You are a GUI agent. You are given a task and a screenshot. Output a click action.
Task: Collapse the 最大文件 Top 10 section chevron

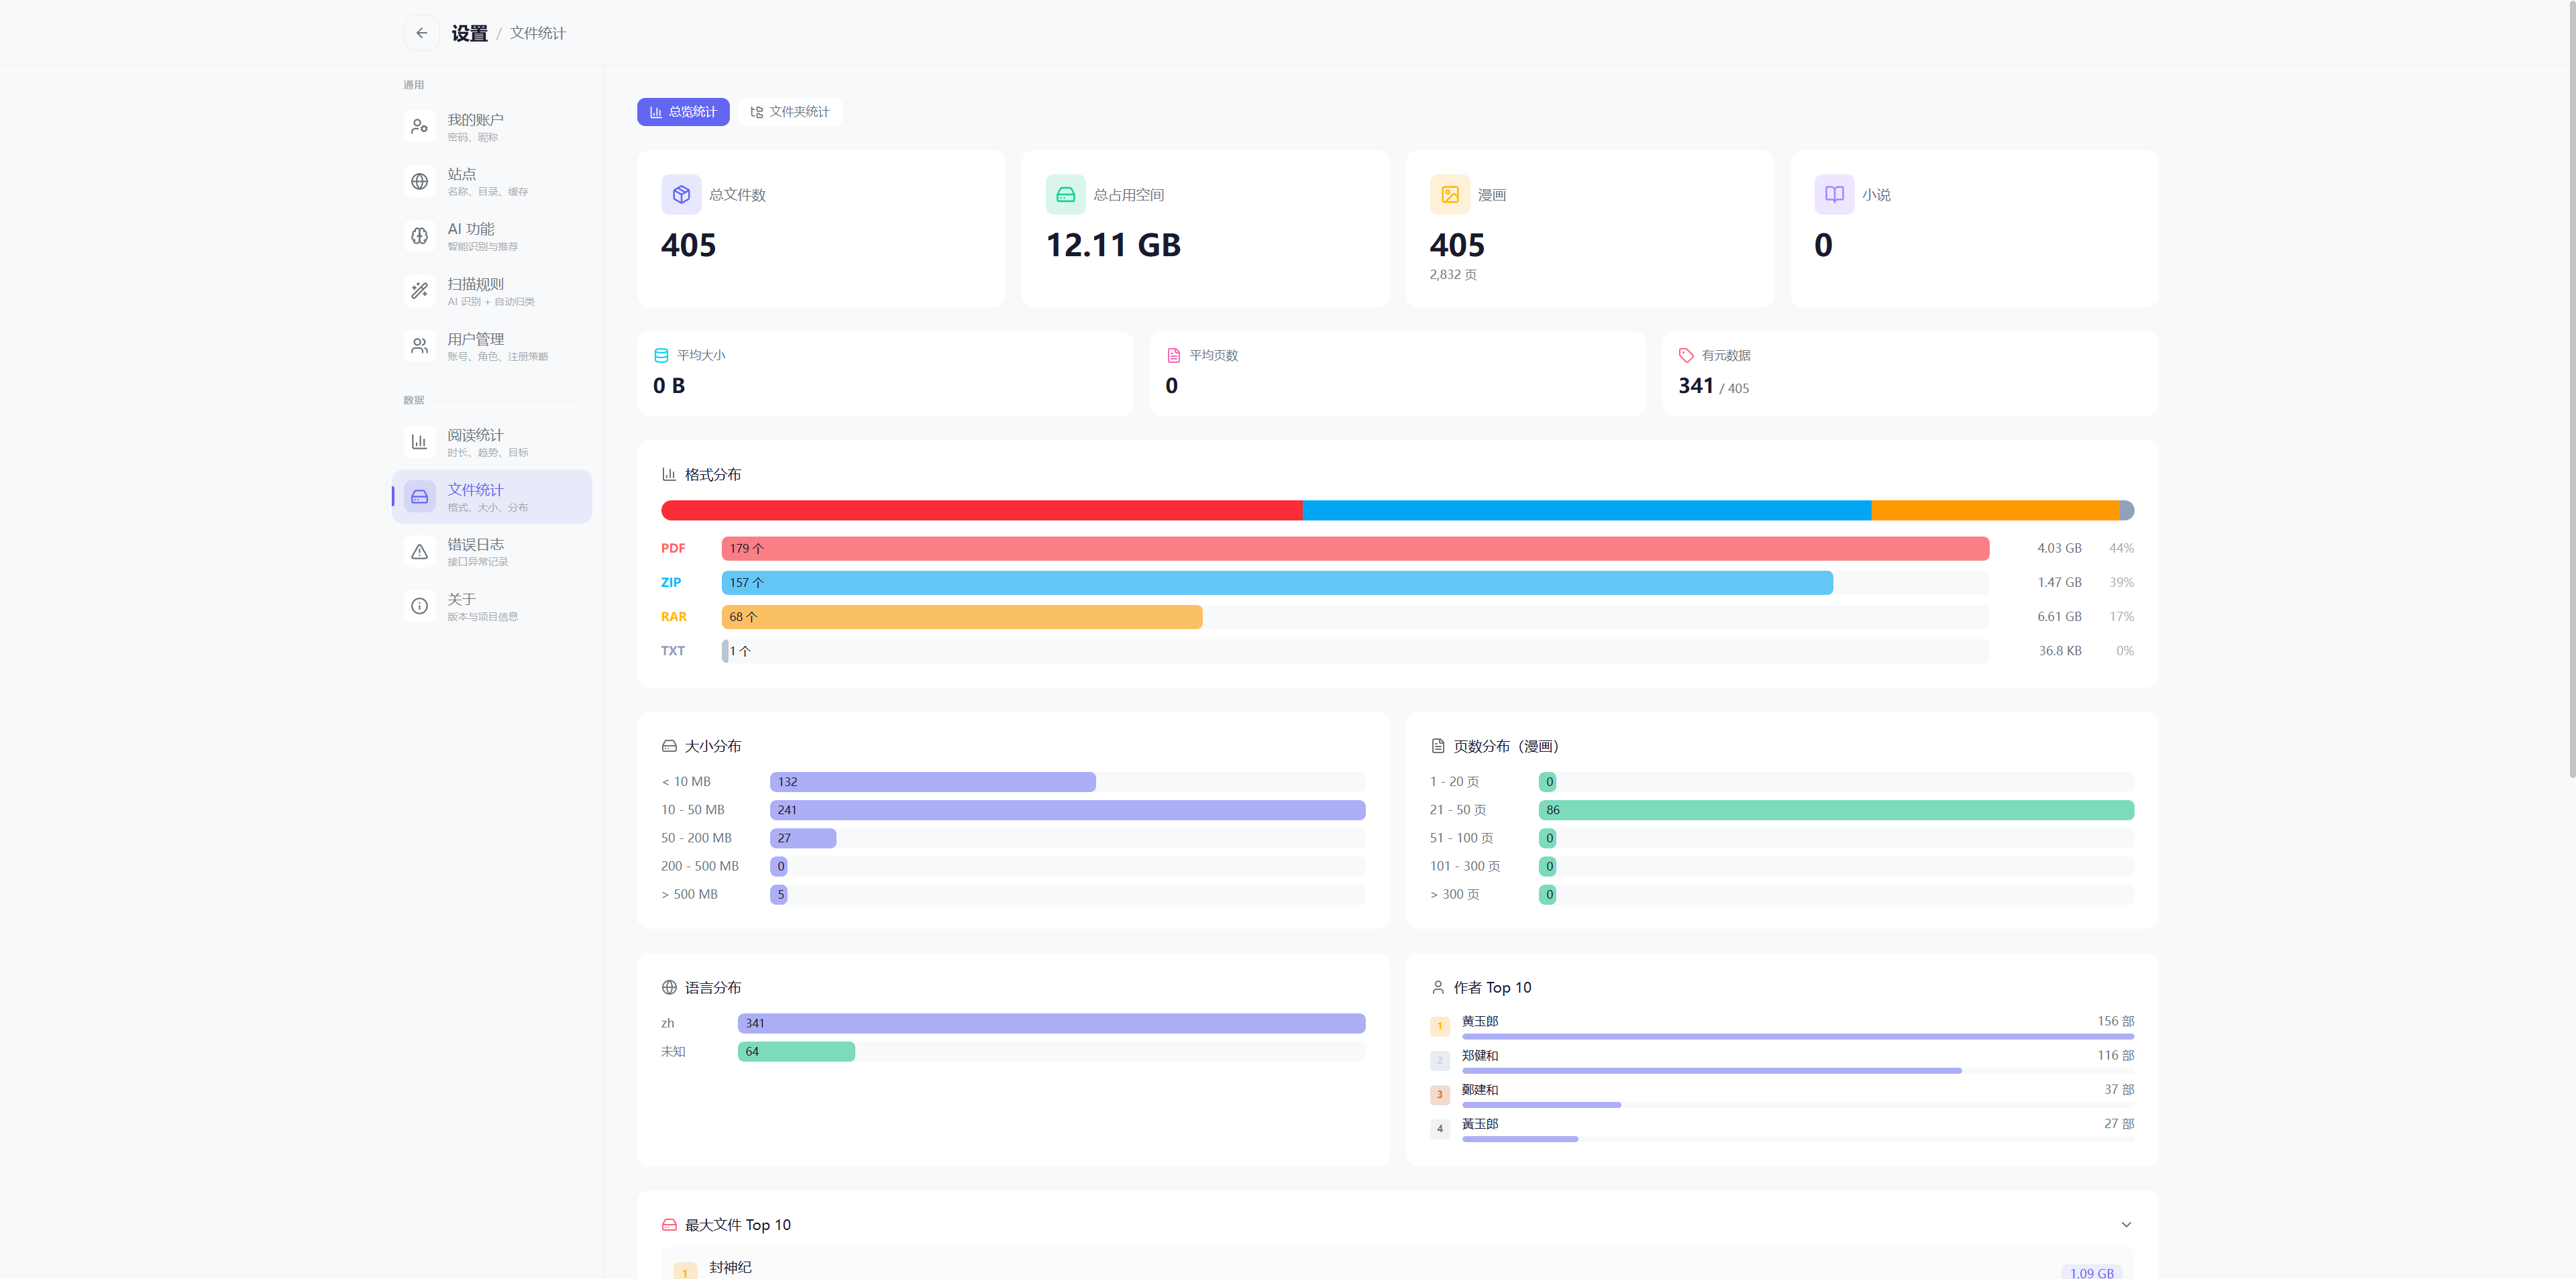2126,1225
